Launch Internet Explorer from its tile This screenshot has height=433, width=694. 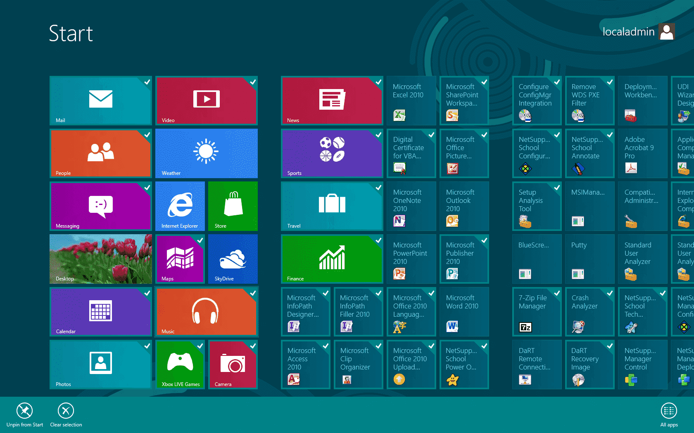180,206
